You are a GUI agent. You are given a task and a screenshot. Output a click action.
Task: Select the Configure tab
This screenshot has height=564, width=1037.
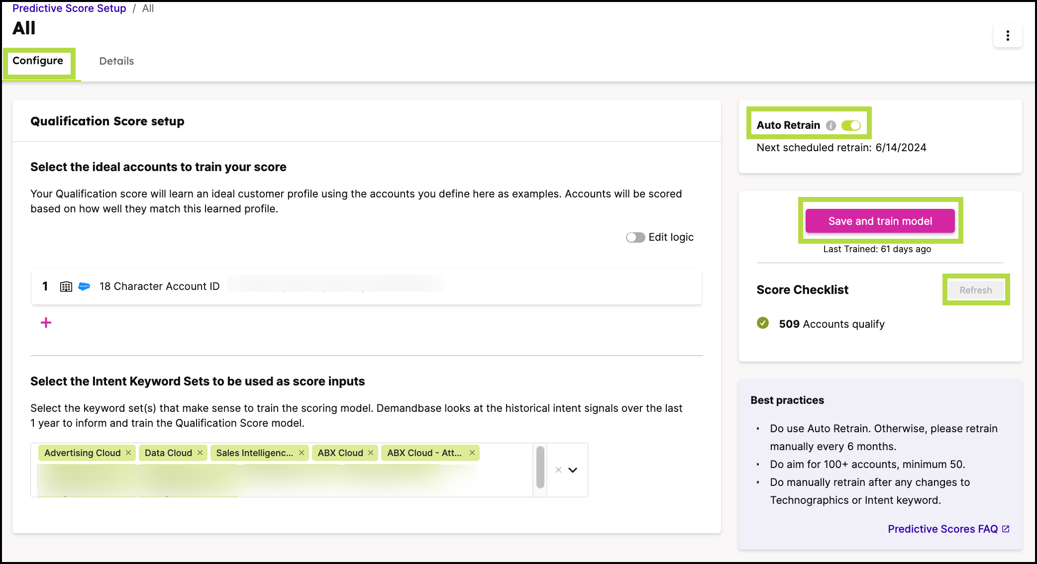click(38, 61)
